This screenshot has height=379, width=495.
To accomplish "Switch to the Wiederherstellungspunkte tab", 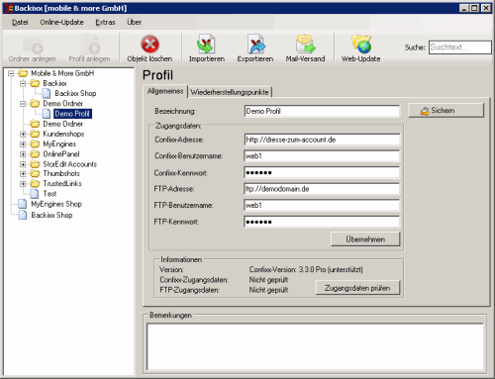I will [x=230, y=92].
